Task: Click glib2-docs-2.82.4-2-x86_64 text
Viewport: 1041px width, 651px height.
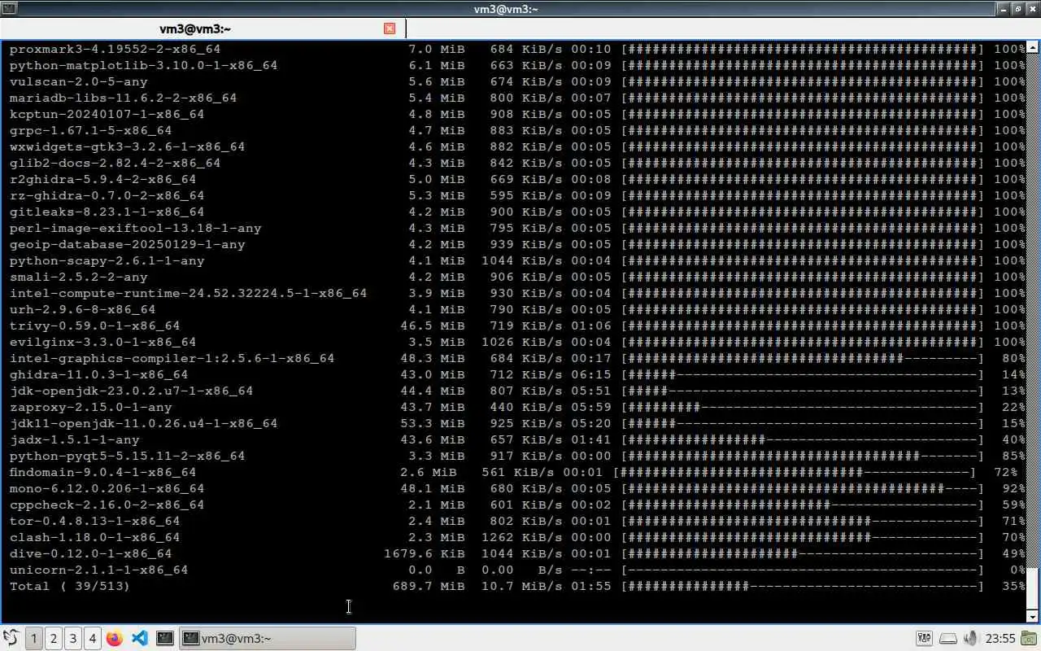Action: point(115,163)
